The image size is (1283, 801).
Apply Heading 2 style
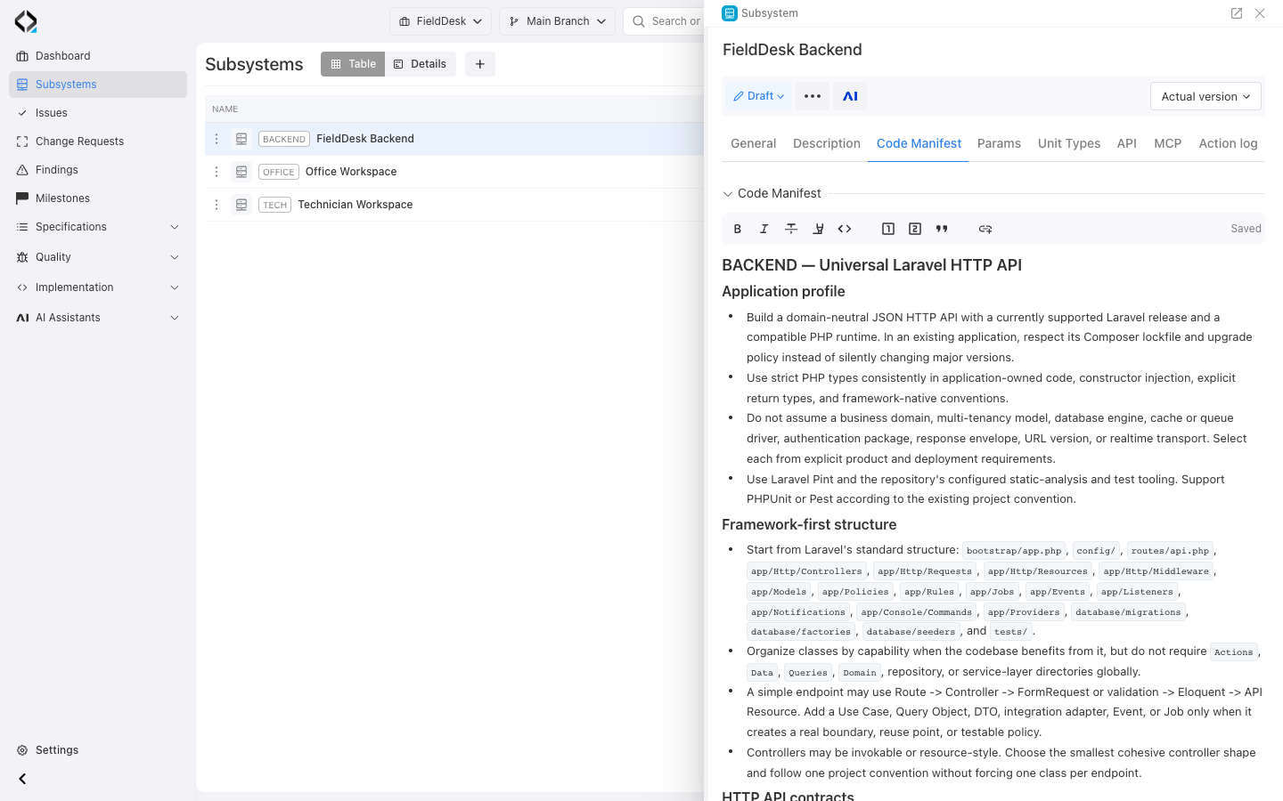tap(915, 229)
